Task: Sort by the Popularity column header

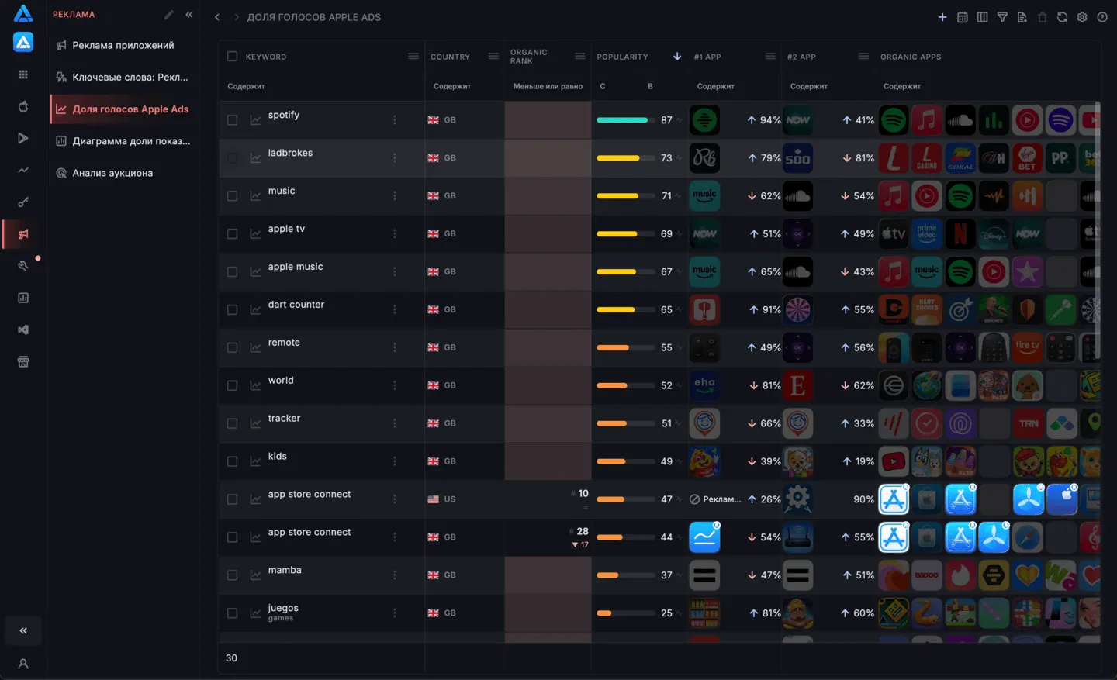Action: click(622, 57)
